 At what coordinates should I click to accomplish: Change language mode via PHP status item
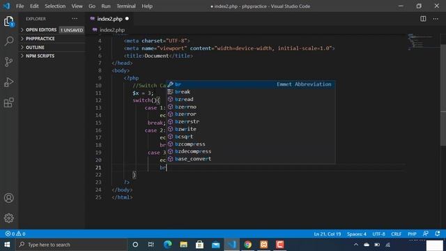coord(412,234)
